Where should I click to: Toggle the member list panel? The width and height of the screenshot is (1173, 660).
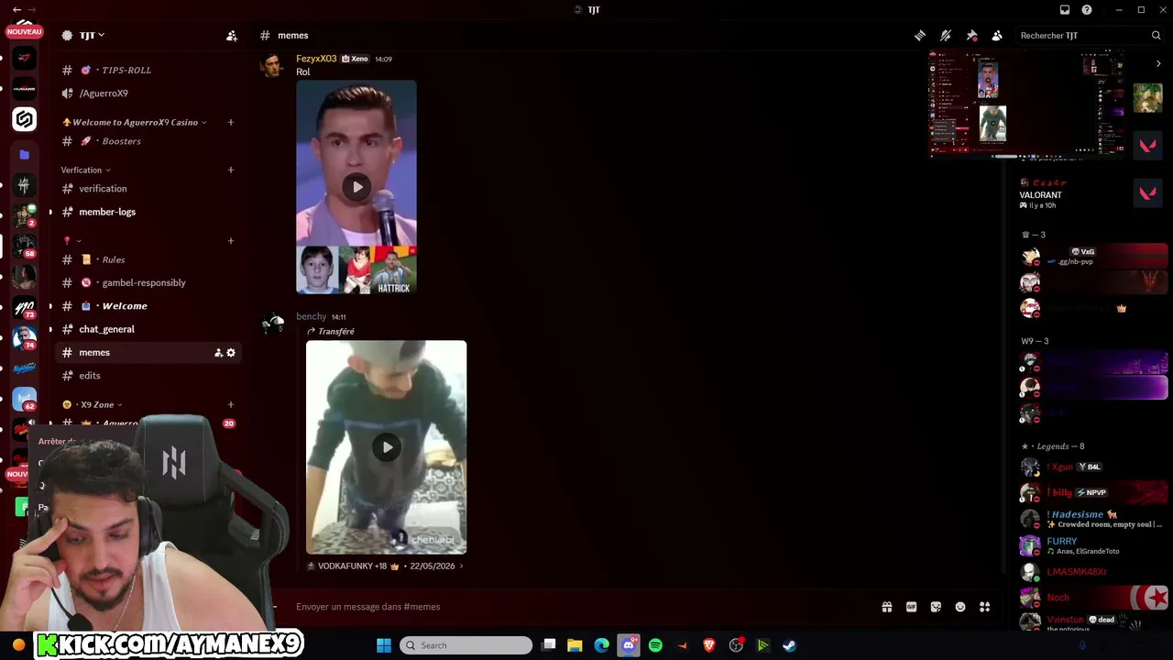click(x=997, y=36)
